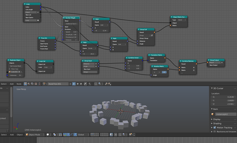Open the pivot point selector
The height and width of the screenshot is (143, 237).
pos(55,134)
